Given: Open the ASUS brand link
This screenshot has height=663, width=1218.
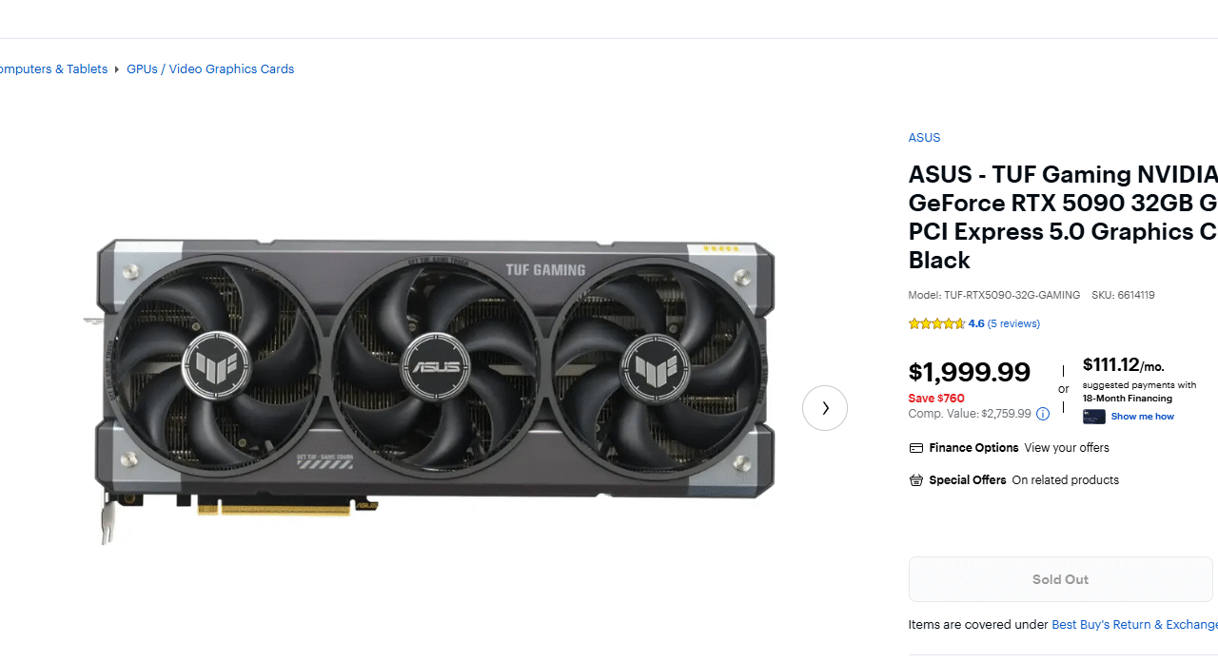Looking at the screenshot, I should pos(924,138).
